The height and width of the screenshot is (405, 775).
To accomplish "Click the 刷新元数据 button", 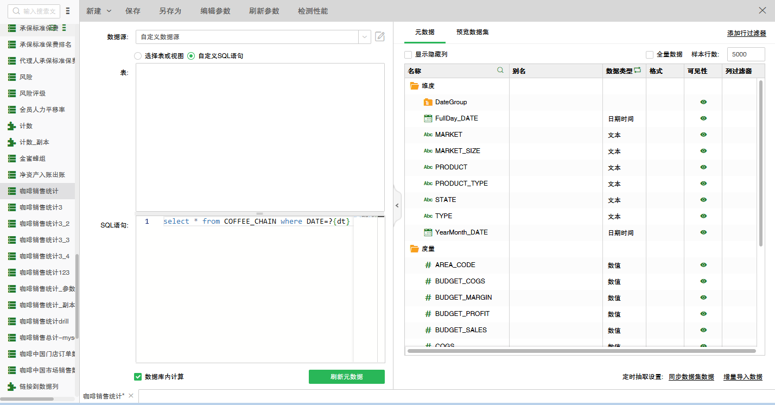I will pyautogui.click(x=346, y=376).
